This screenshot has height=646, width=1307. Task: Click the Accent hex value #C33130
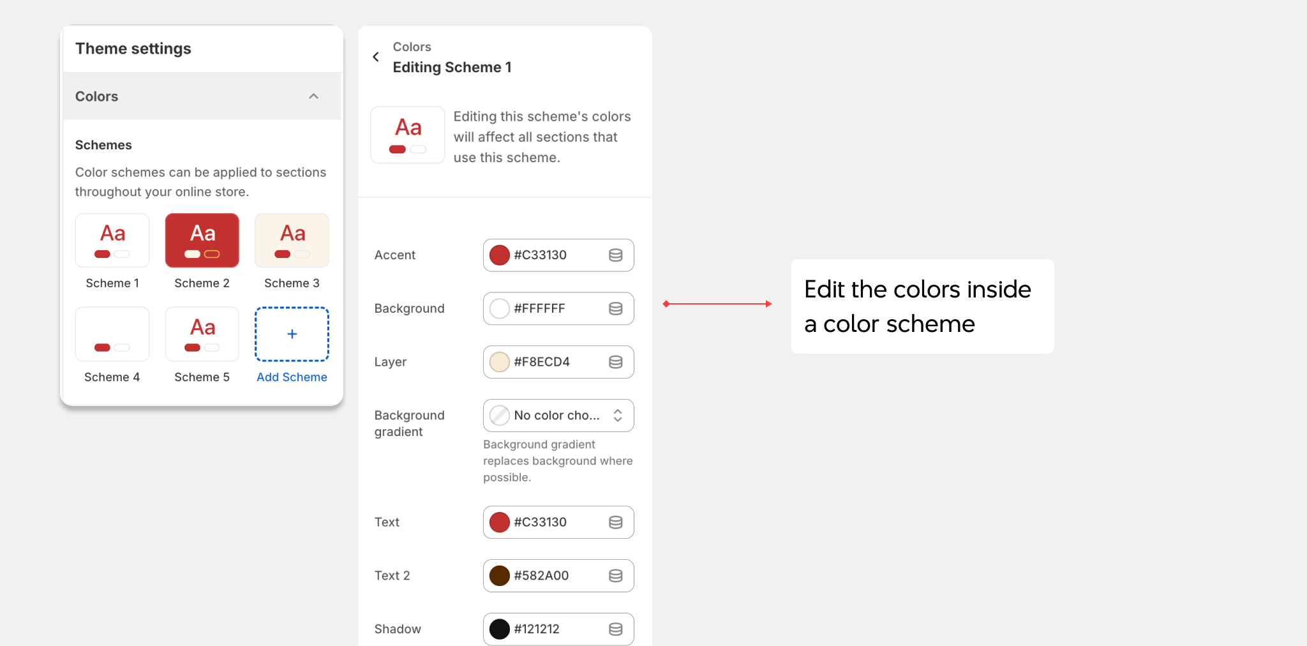click(541, 255)
